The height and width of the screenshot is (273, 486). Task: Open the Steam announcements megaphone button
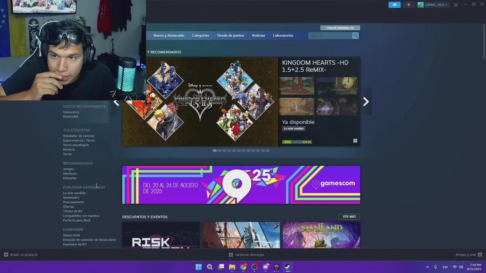394,5
